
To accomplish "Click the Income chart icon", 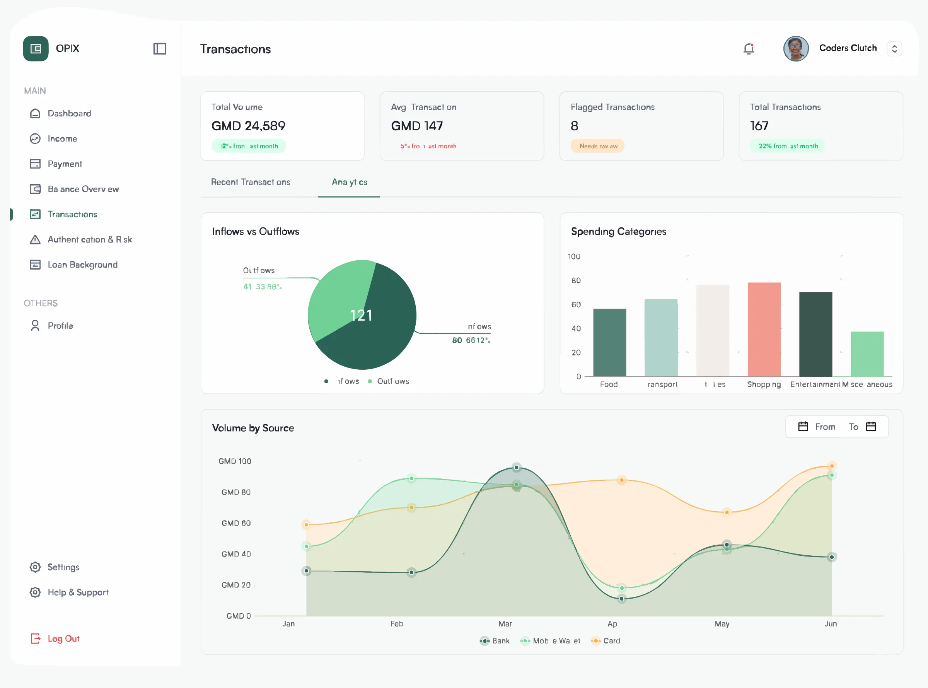I will (x=36, y=139).
